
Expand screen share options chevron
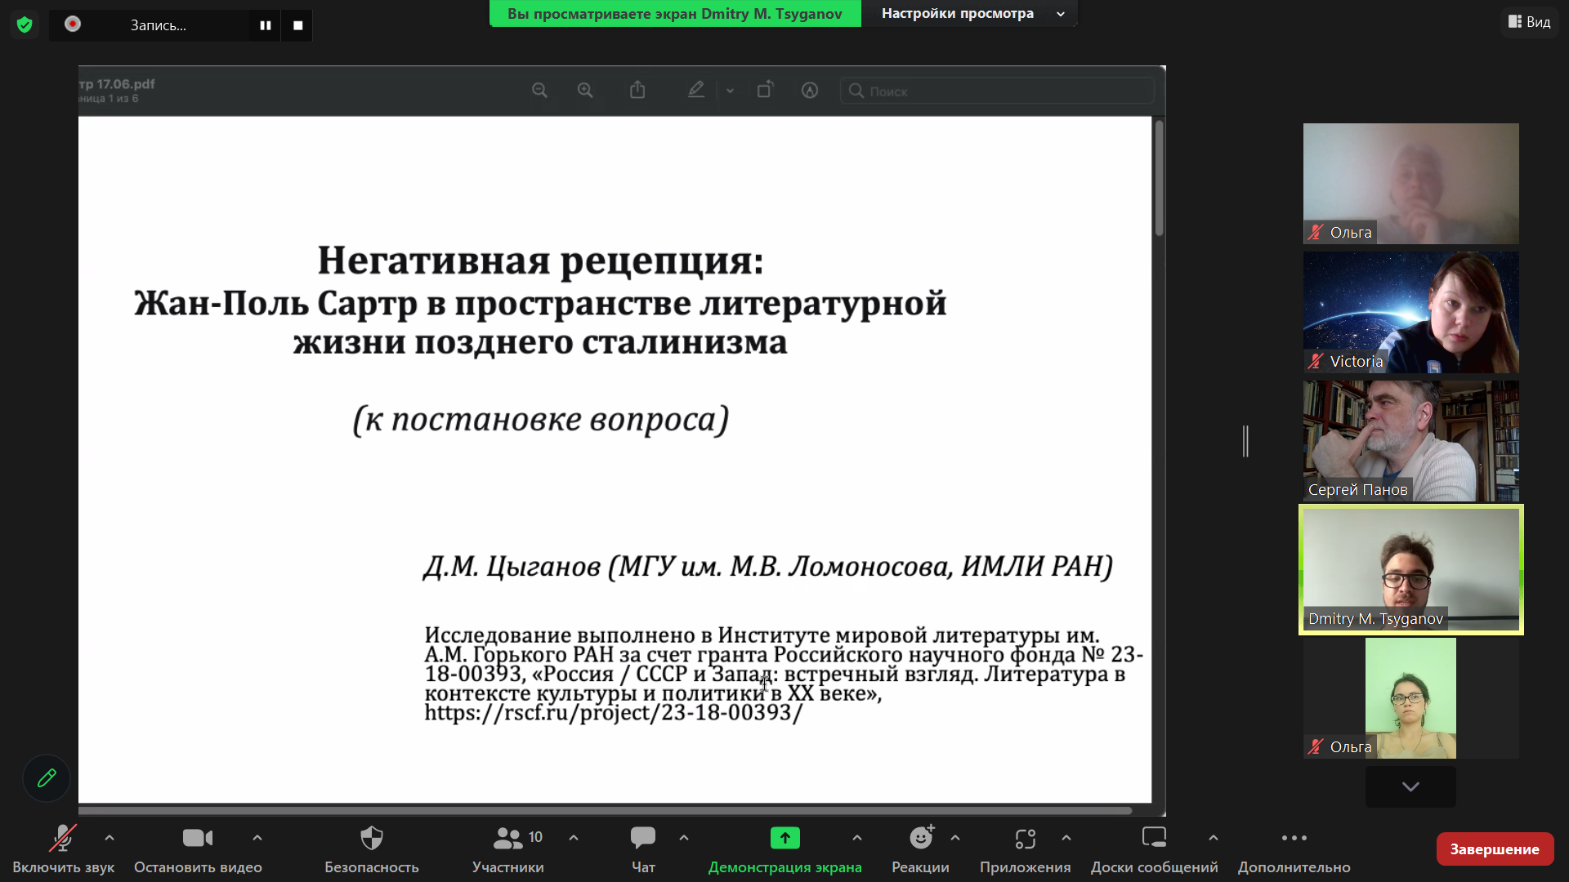[857, 838]
